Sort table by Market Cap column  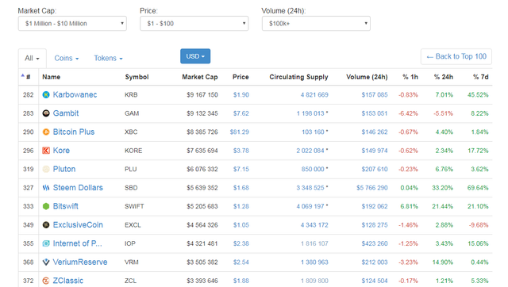[199, 77]
